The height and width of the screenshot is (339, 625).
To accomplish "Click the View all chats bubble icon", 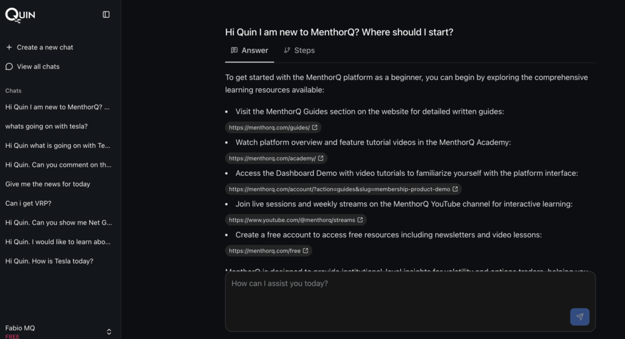I will coord(9,67).
